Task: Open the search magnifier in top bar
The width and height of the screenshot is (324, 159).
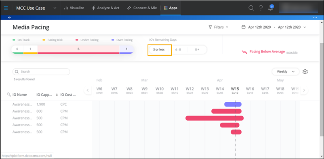Action: (251, 8)
